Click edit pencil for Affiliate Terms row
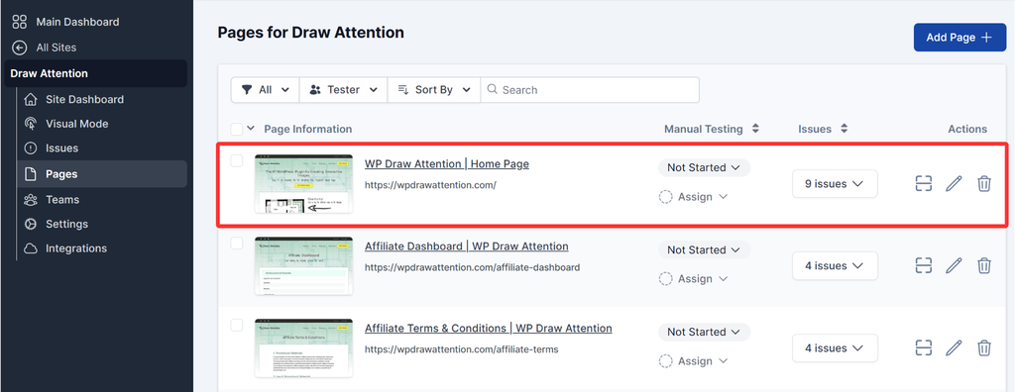Image resolution: width=1015 pixels, height=392 pixels. pos(954,348)
